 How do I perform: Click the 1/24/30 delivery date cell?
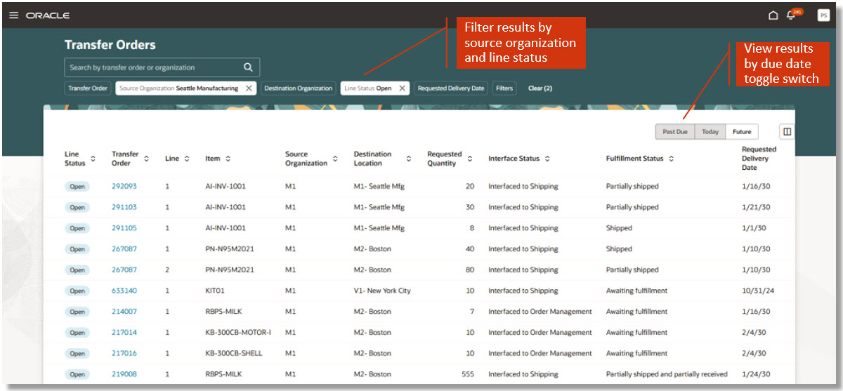[x=756, y=374]
